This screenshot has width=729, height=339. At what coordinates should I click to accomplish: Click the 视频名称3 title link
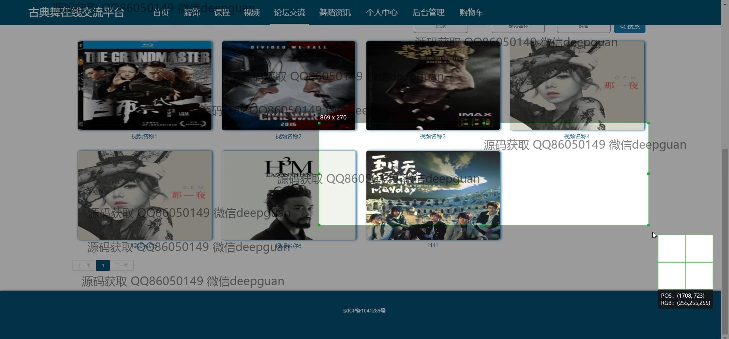tap(432, 137)
